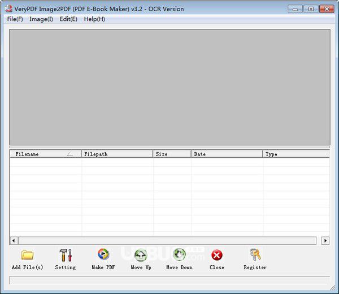Click the Make PDF play icon
The height and width of the screenshot is (294, 339).
click(x=103, y=254)
